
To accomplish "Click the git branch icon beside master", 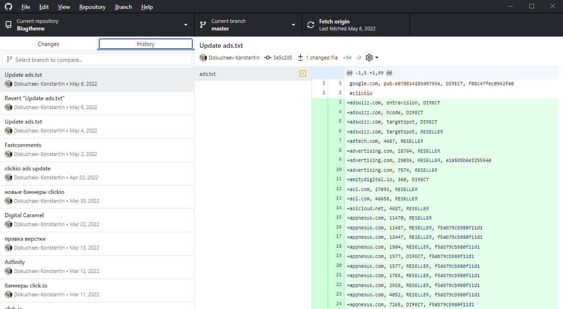I will pyautogui.click(x=203, y=25).
